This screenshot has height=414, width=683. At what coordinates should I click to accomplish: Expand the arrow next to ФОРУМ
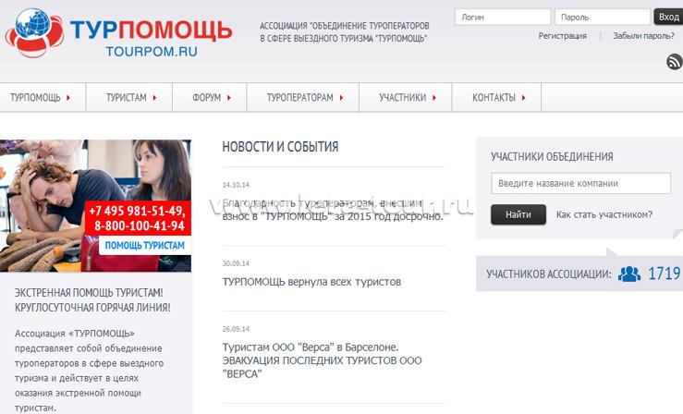coord(229,98)
